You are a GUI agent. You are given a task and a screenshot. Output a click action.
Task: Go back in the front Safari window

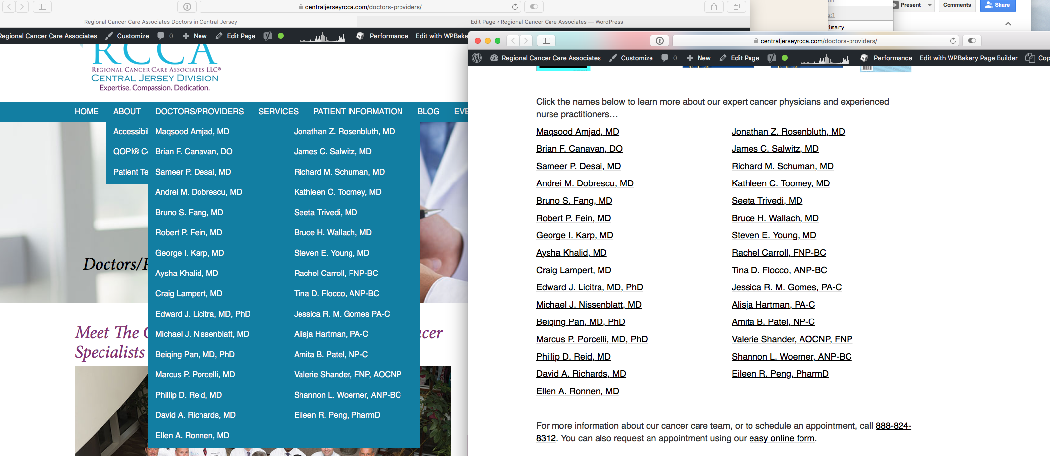(x=513, y=41)
